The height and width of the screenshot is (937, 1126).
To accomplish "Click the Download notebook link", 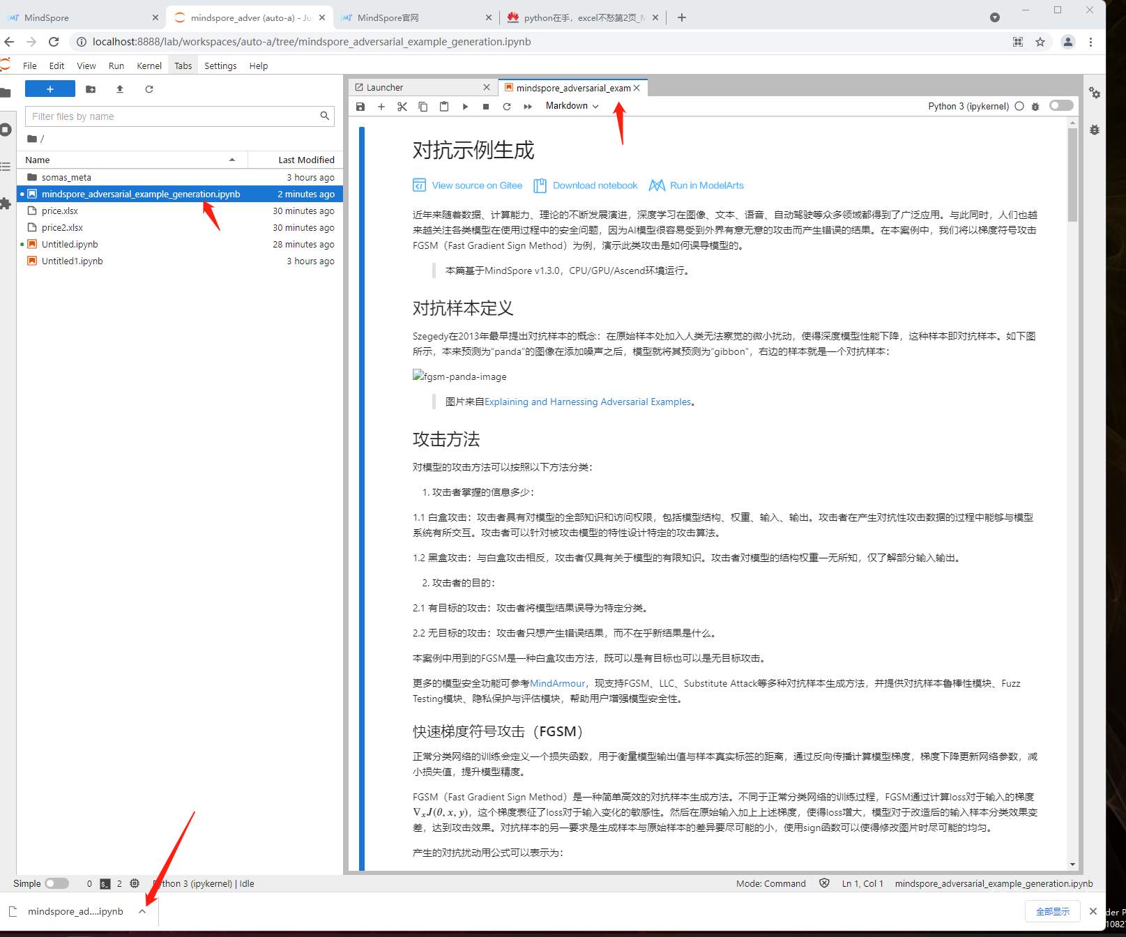I will coord(586,185).
